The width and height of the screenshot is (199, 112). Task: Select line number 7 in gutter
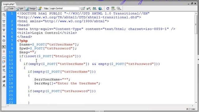12,41
